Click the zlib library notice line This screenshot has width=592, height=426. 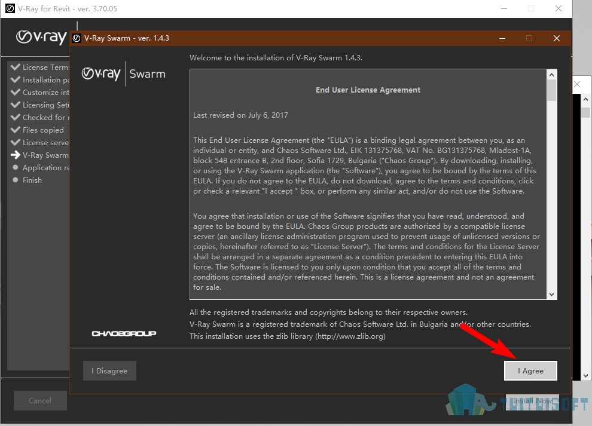click(288, 336)
